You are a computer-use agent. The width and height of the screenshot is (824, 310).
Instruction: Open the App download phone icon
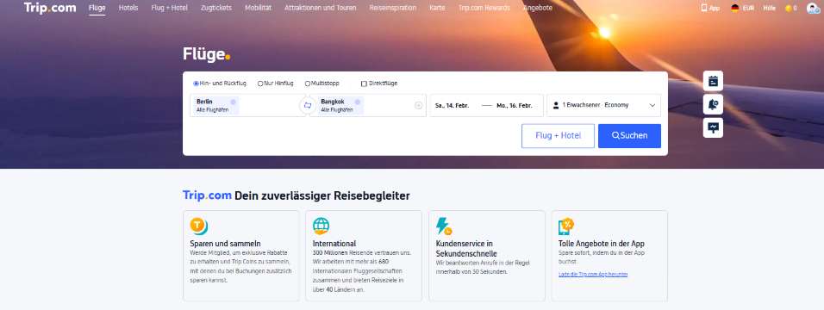(x=704, y=8)
